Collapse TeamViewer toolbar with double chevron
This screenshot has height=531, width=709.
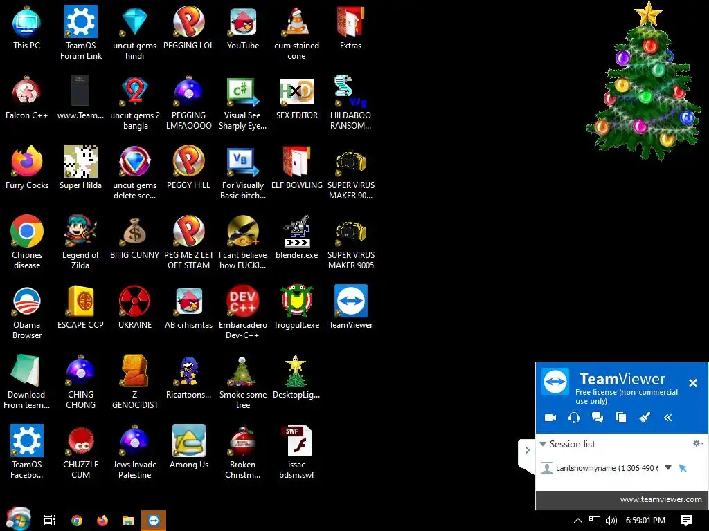tap(668, 417)
